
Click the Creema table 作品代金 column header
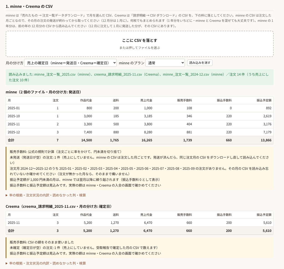86,215
